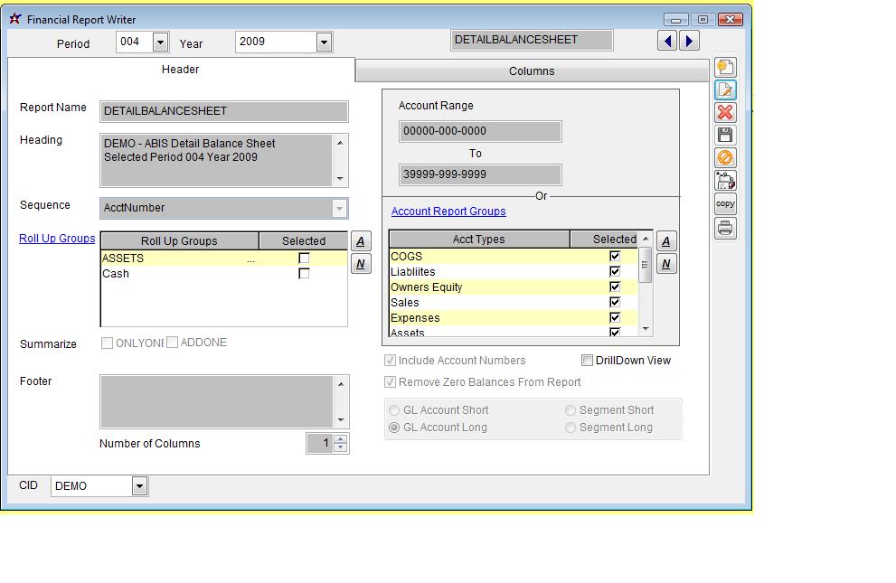
Task: Go to next record with right arrow
Action: 689,41
